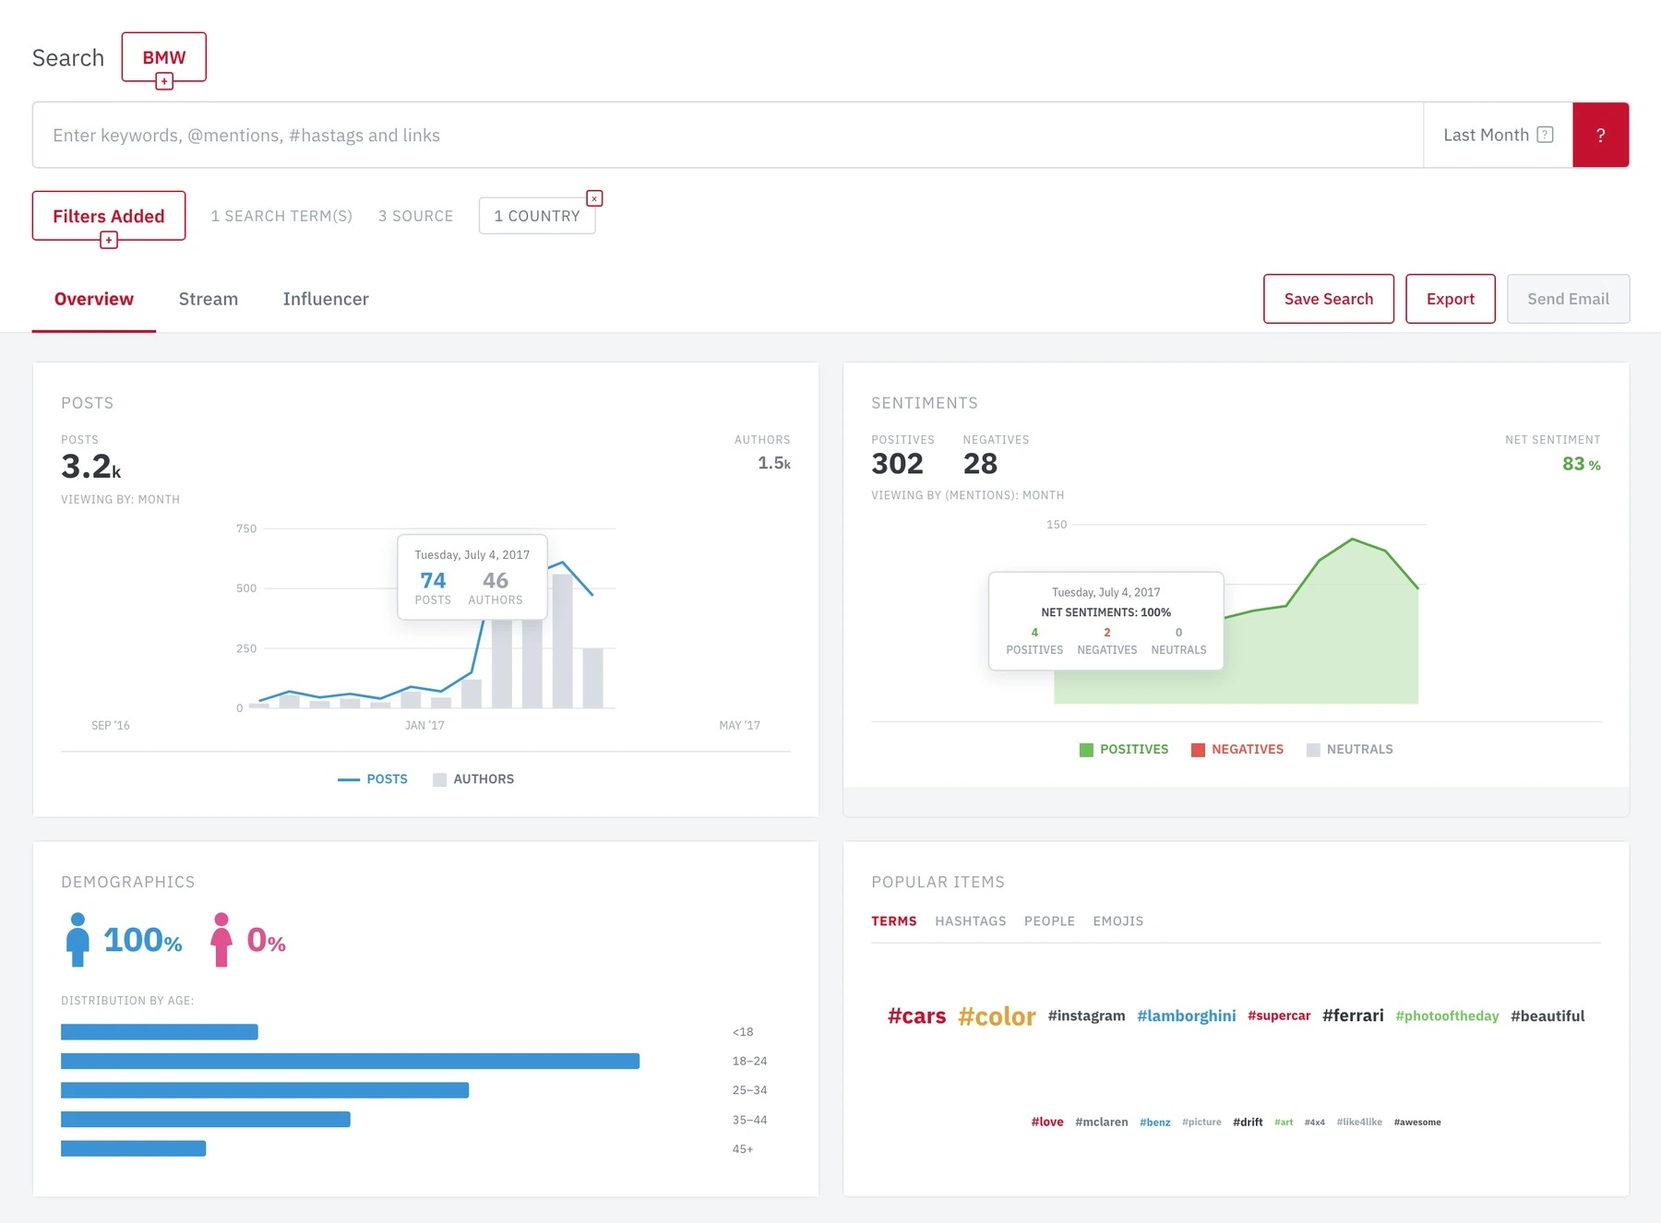Click the Export button
The width and height of the screenshot is (1661, 1223).
pos(1451,299)
